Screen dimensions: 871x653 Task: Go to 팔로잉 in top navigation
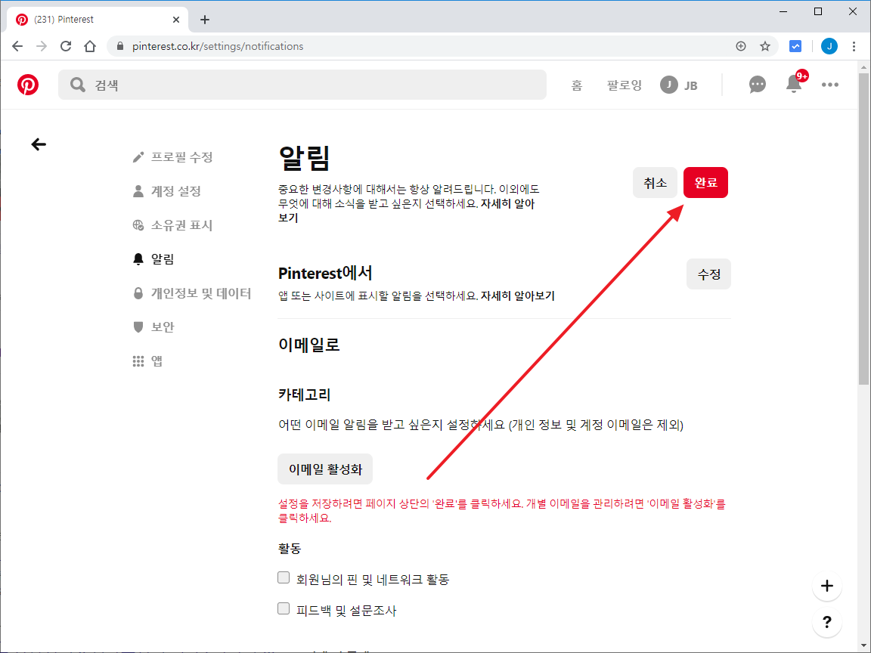(625, 85)
